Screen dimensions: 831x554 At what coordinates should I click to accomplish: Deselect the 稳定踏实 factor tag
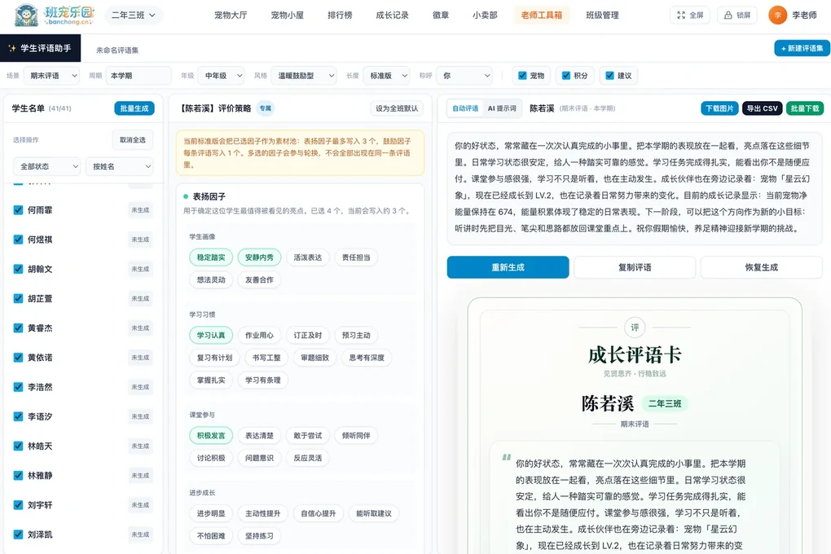(x=211, y=257)
